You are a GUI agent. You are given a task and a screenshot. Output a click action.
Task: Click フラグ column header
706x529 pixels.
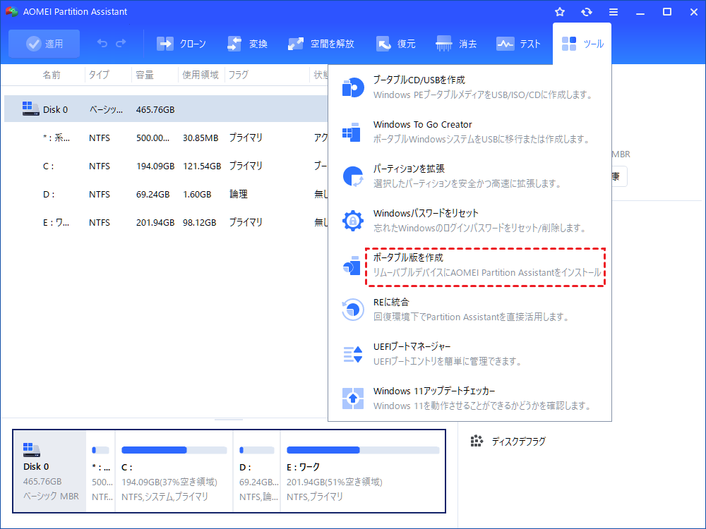238,75
